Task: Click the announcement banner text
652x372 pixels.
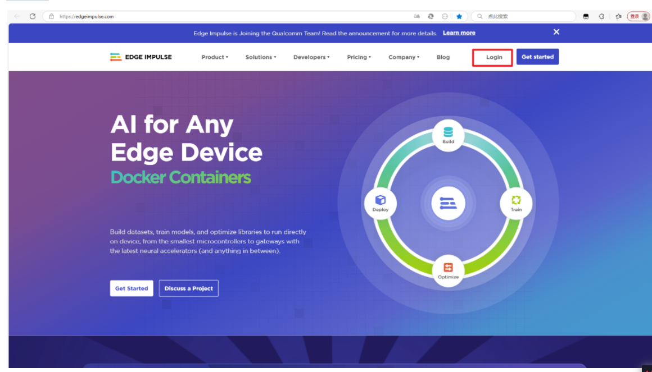Action: point(315,33)
